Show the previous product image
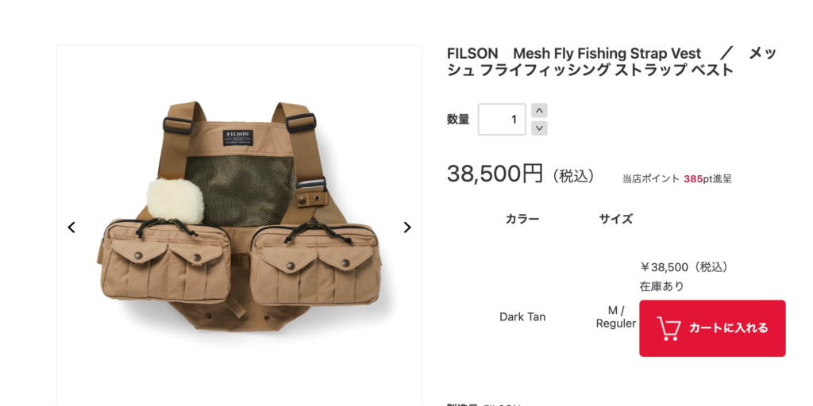Viewport: 813px width, 406px height. click(71, 228)
